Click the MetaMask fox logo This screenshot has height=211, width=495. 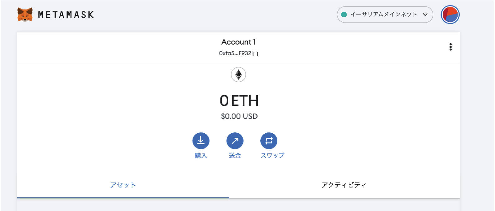tap(25, 15)
